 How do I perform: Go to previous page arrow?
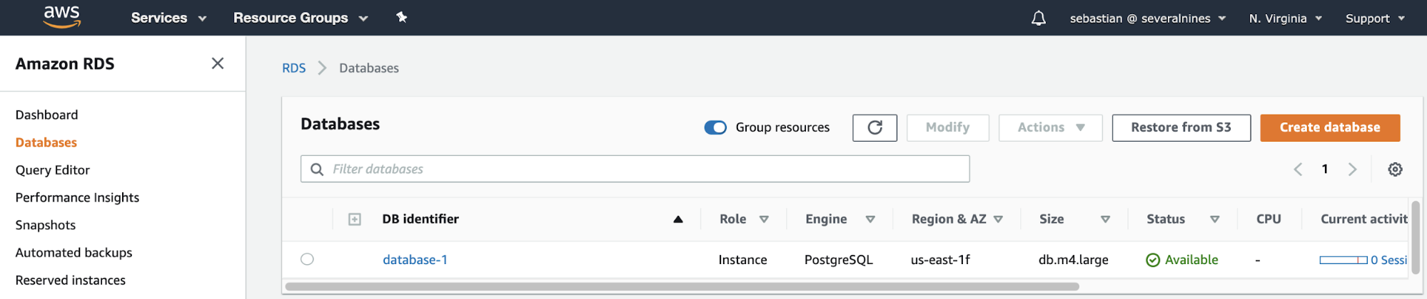[1298, 169]
